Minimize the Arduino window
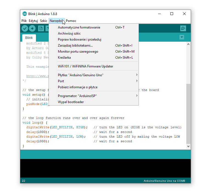211x196 pixels. point(159,14)
